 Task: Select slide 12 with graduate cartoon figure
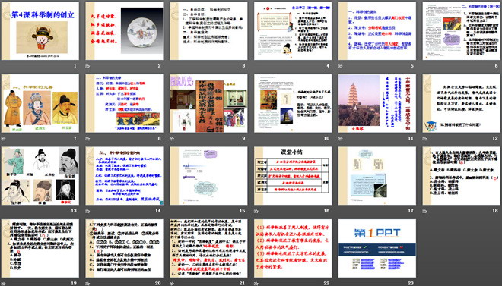click(462, 103)
